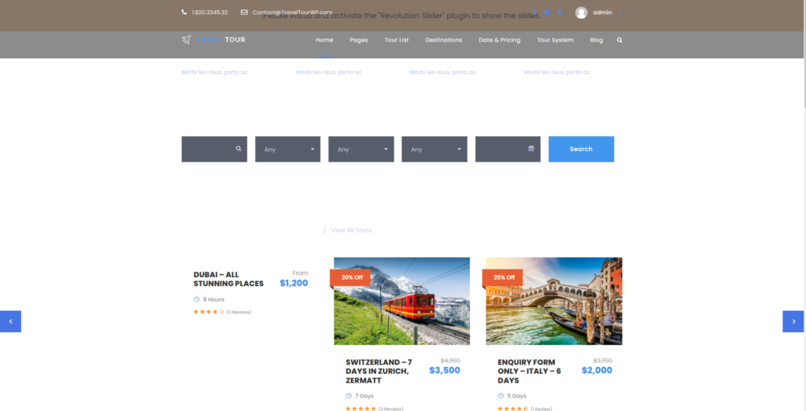Open the calendar icon in date field
Screen dimensions: 806x411
pyautogui.click(x=531, y=148)
